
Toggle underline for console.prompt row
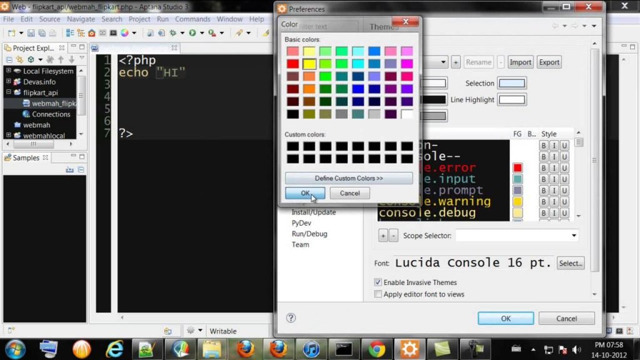coord(564,190)
